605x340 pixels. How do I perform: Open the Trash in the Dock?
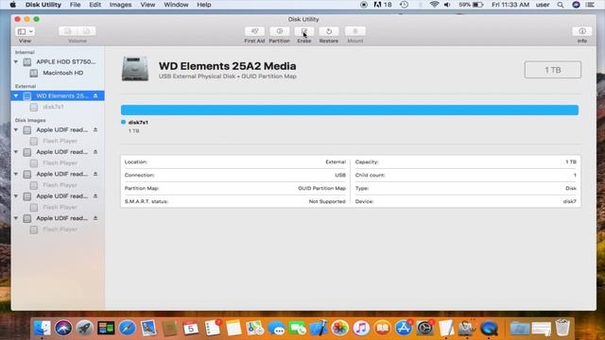pos(562,328)
